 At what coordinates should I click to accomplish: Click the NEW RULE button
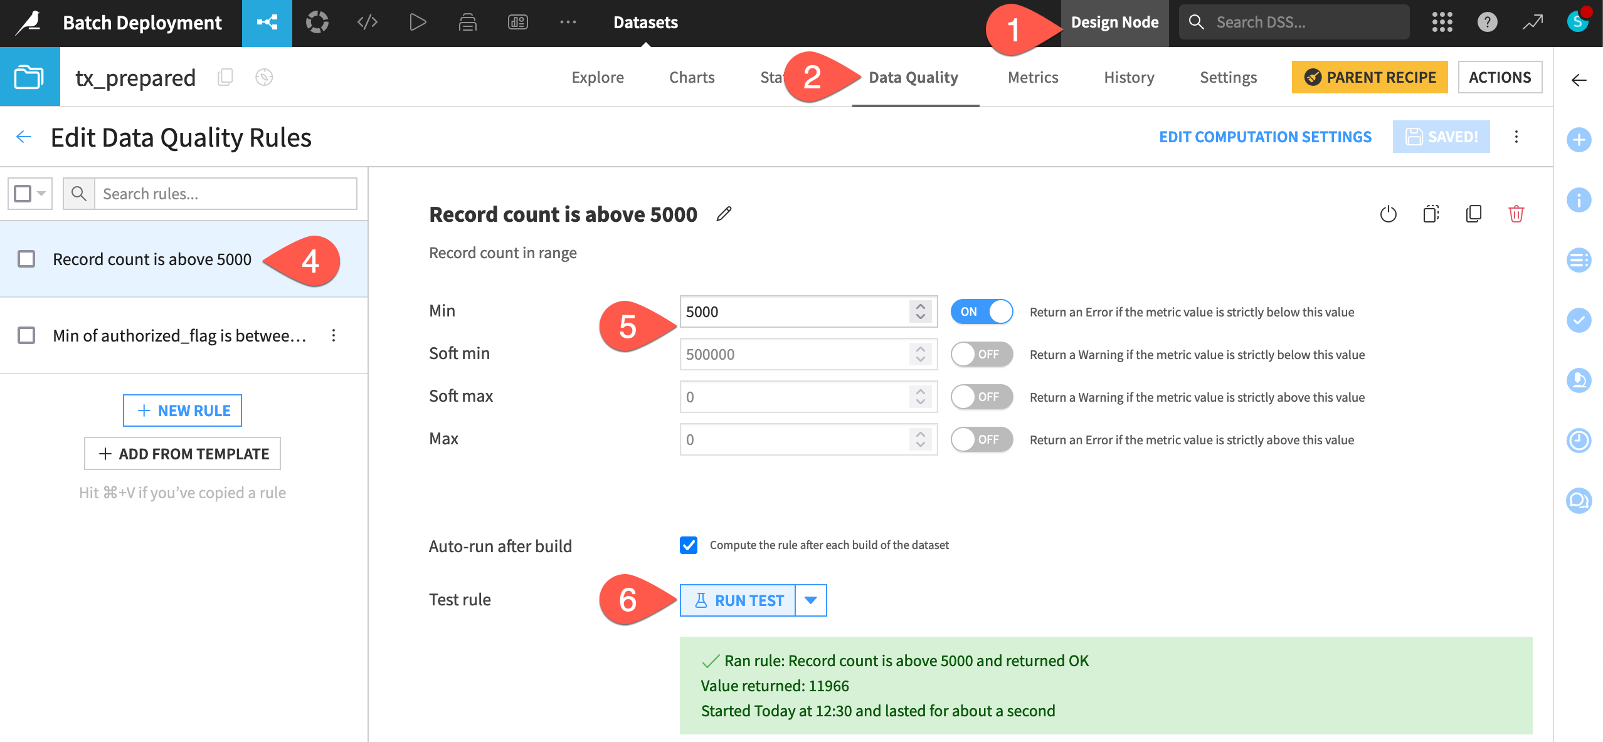pyautogui.click(x=182, y=410)
